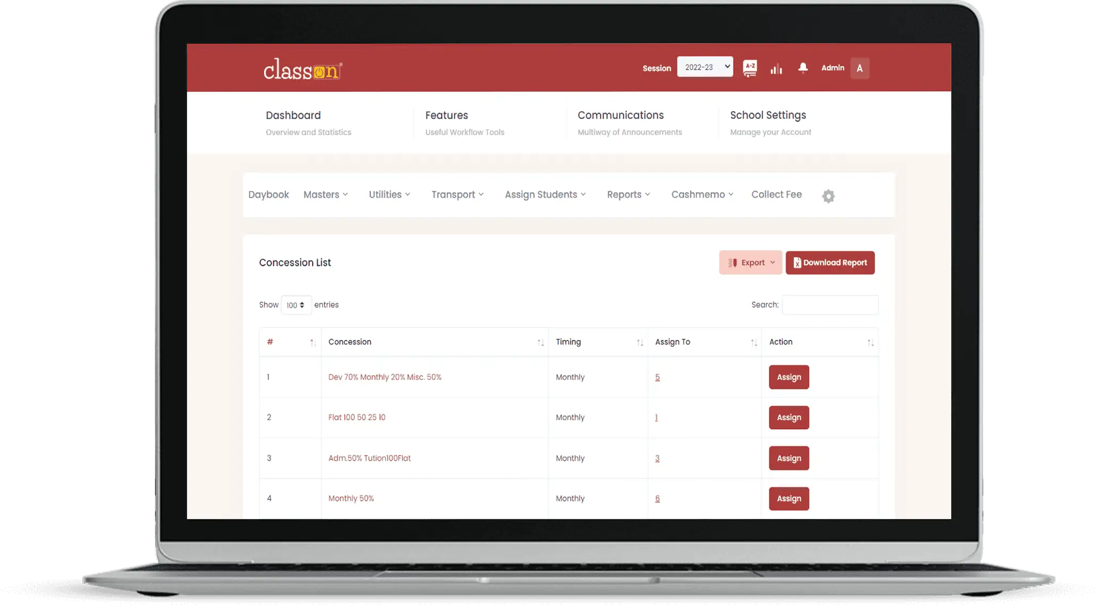
Task: Click Assign To link for Flat 100 50 25 10
Action: (656, 417)
